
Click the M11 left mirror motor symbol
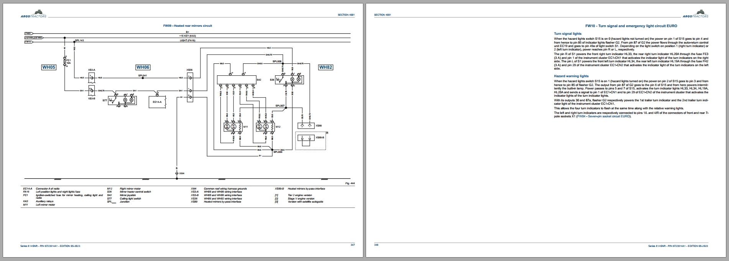(233, 126)
